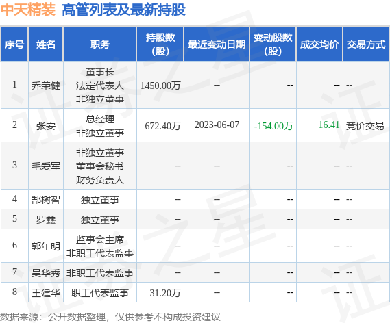The image size is (390, 323).
Task: Click 张安's position cell 总经理 非独立董事
Action: tap(100, 126)
